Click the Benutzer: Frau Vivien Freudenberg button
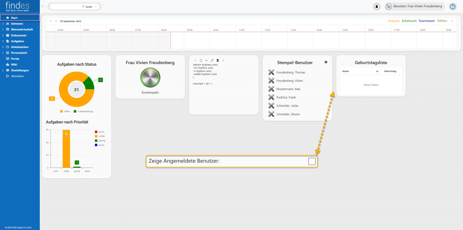Screen dimensions: 463x230 [x=415, y=7]
